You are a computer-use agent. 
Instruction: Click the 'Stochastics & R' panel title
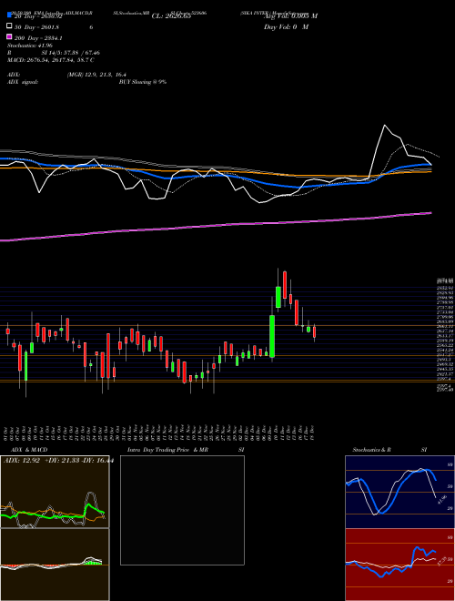point(372,450)
